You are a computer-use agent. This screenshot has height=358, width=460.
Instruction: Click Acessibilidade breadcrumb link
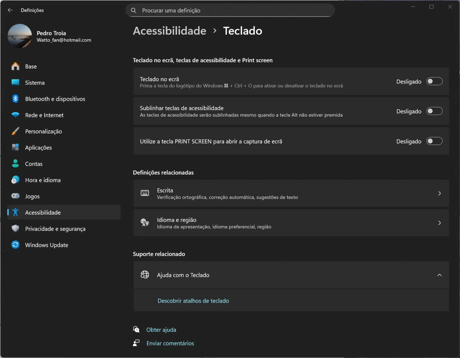[x=170, y=31]
